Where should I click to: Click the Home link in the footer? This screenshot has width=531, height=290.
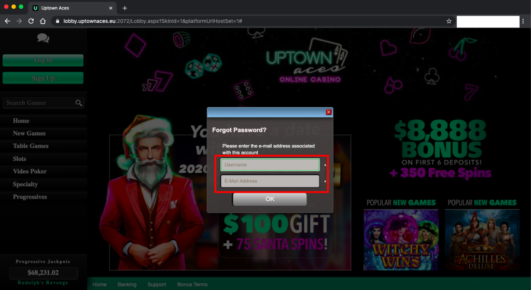(100, 284)
